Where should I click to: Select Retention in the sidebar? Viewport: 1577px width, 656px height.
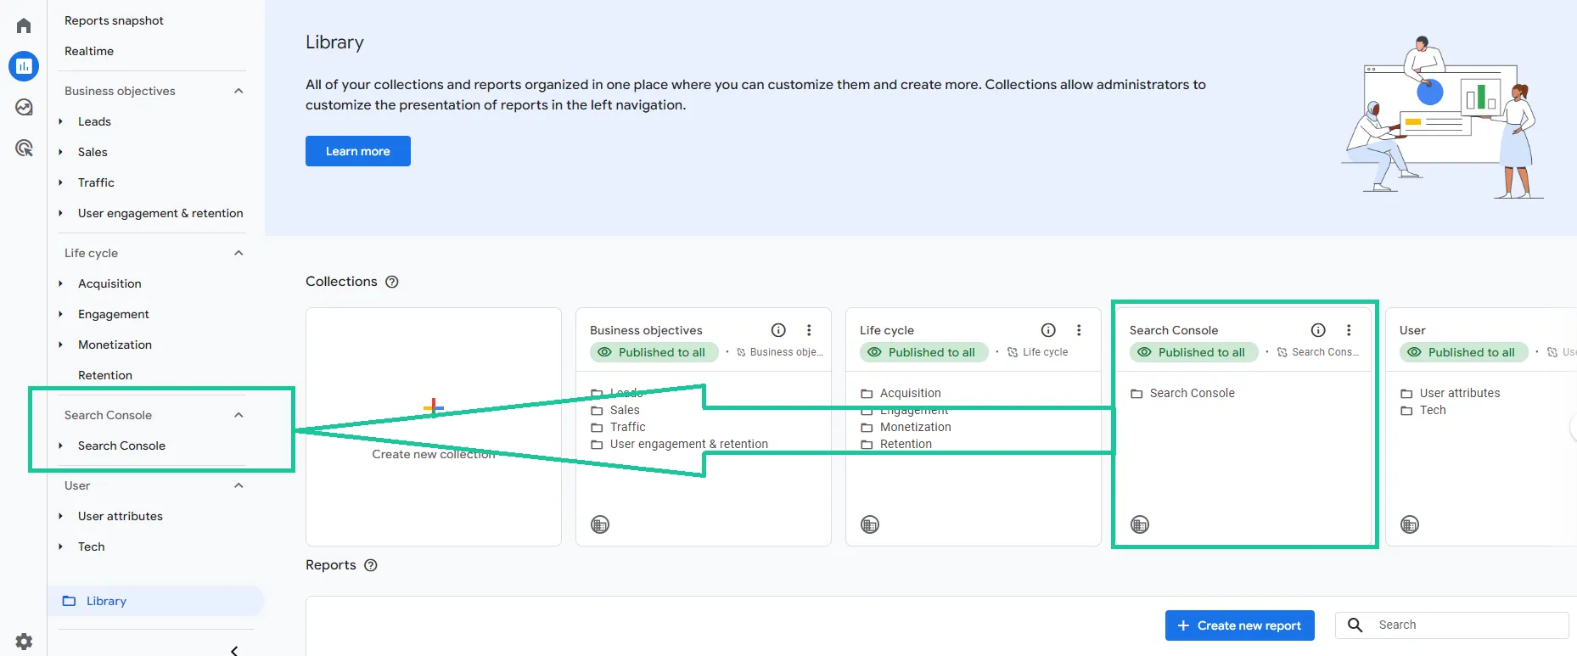coord(105,375)
